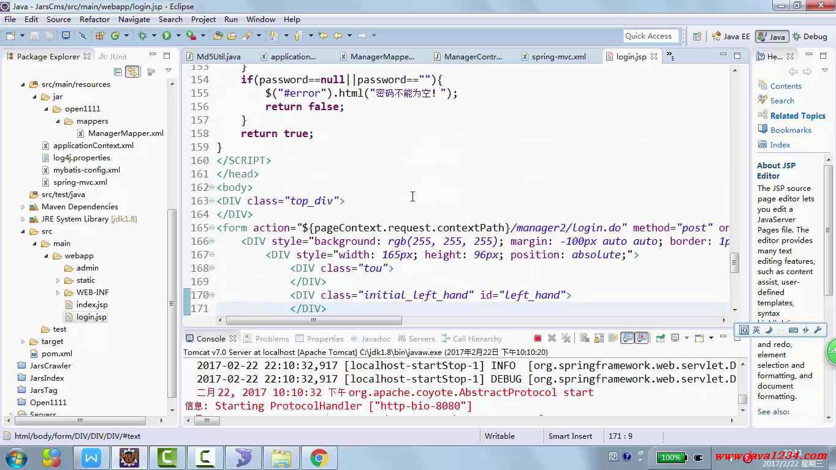Collapse the webapp folder in tree
This screenshot has width=836, height=470.
pyautogui.click(x=46, y=256)
